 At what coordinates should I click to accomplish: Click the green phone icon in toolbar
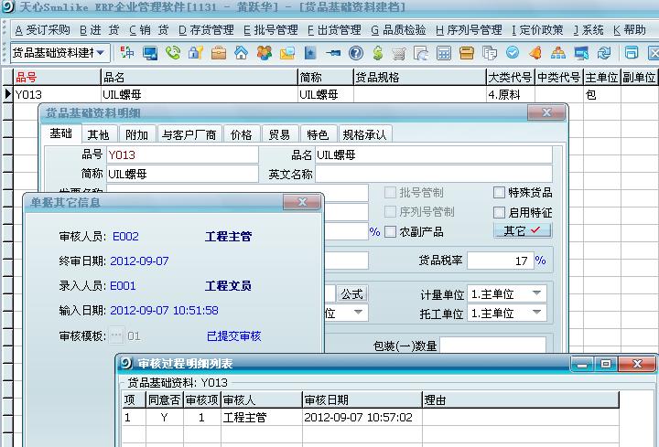click(x=173, y=53)
